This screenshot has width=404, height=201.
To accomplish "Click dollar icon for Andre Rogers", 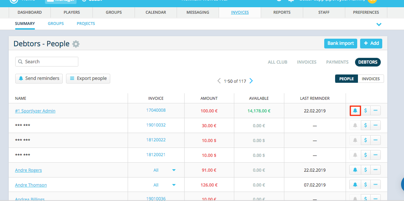I will (x=365, y=170).
